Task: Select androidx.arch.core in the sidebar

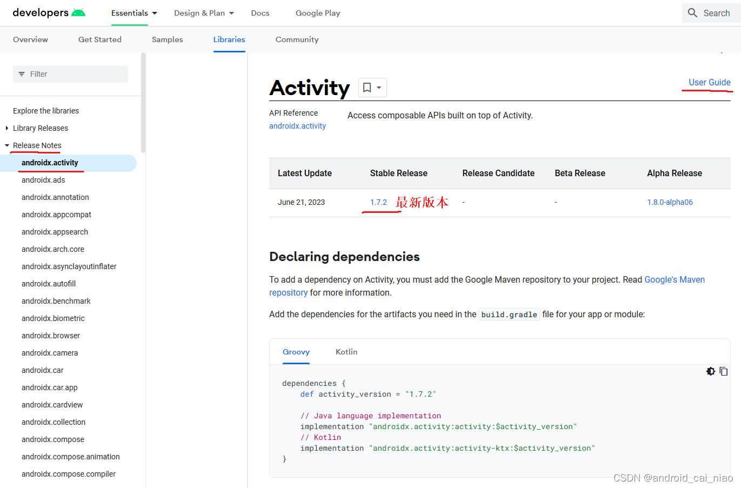Action: [x=53, y=249]
